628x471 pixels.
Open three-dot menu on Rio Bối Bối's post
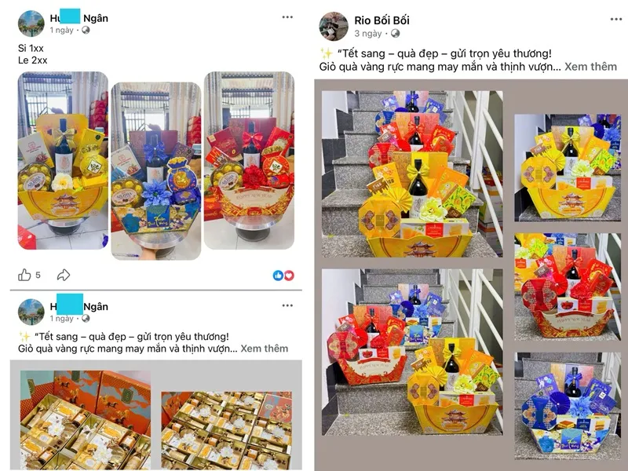point(616,19)
